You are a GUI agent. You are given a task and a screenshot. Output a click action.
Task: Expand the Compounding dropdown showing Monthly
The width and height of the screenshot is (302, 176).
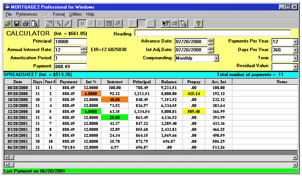coord(216,58)
